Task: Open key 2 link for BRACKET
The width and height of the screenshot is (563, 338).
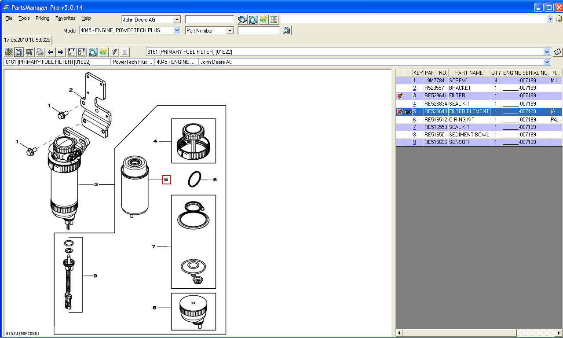Action: coord(414,88)
